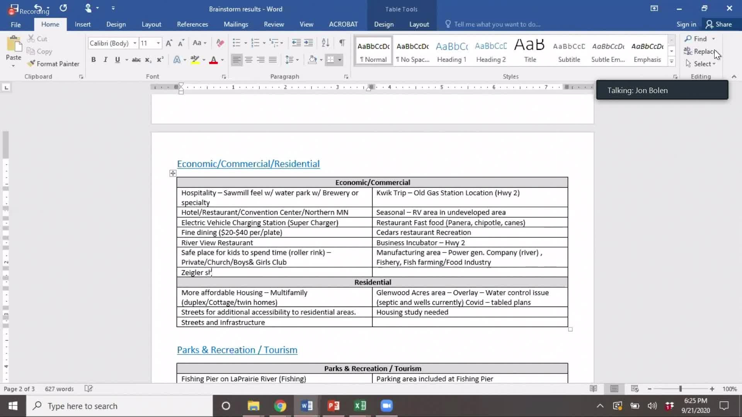
Task: Justify paragraph text
Action: [273, 60]
